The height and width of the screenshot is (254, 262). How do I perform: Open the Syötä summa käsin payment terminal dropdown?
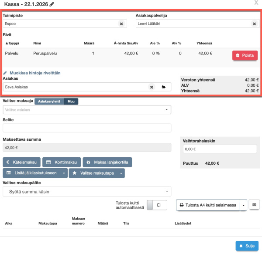86,192
